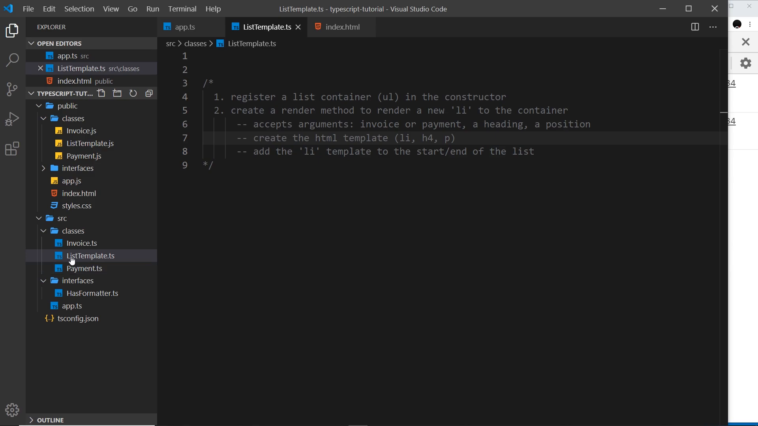758x426 pixels.
Task: Open the Source Control view
Action: pyautogui.click(x=12, y=90)
